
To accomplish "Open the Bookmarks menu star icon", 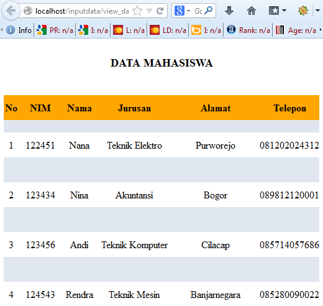I will [x=274, y=11].
